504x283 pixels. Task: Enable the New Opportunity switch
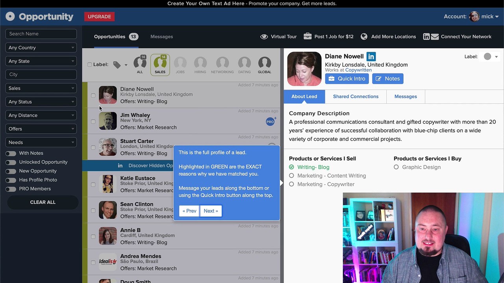point(11,171)
